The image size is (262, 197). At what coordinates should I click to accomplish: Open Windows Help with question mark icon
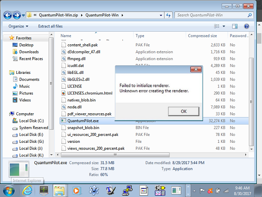coord(246,26)
